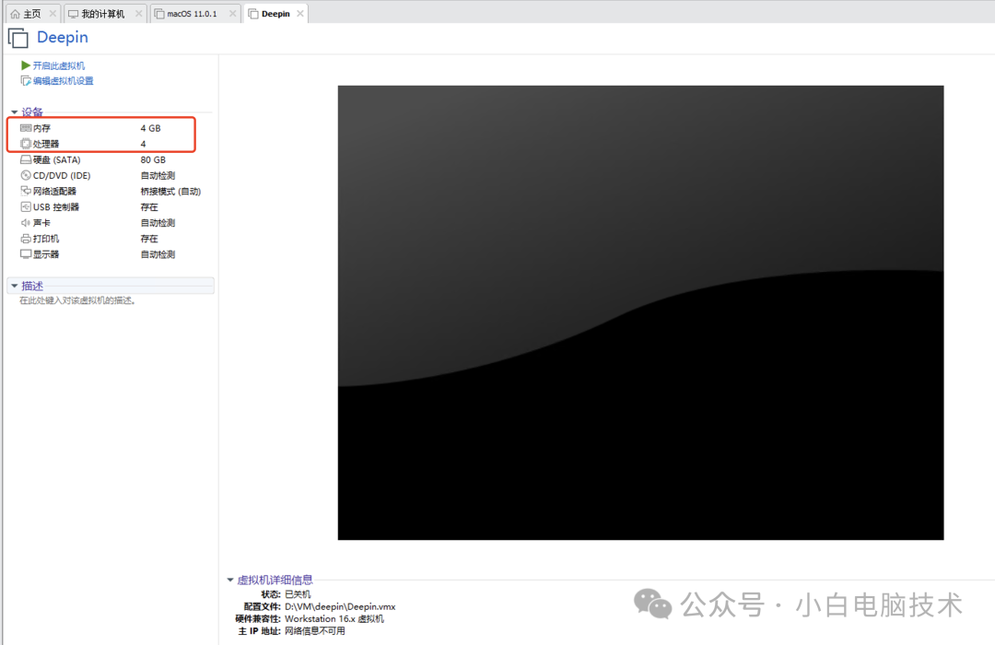The width and height of the screenshot is (995, 645).
Task: Click the VM icon on macOS 11.0.1 tab
Action: click(160, 14)
